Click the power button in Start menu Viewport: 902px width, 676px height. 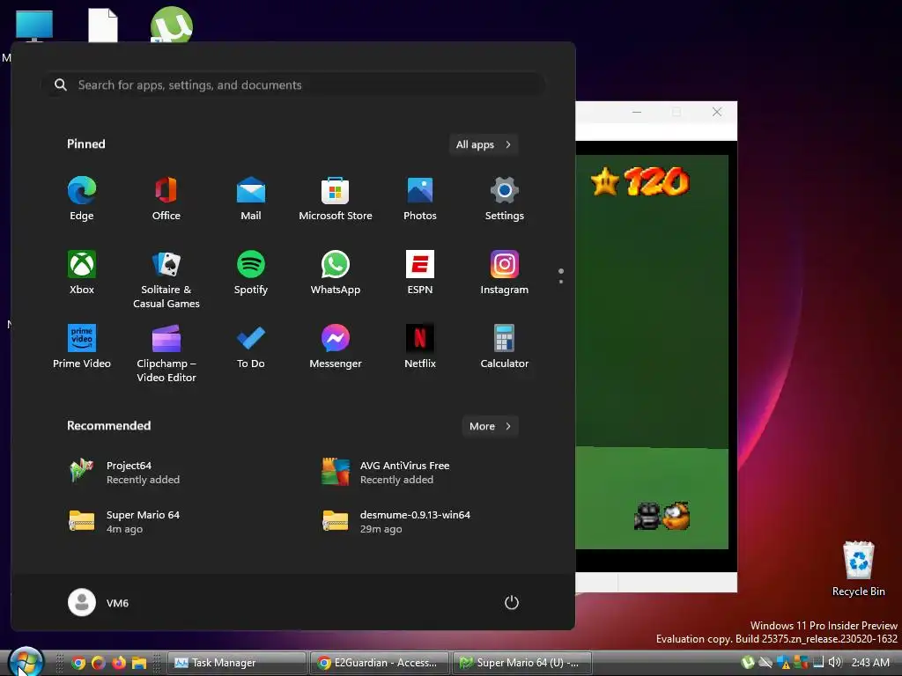512,602
